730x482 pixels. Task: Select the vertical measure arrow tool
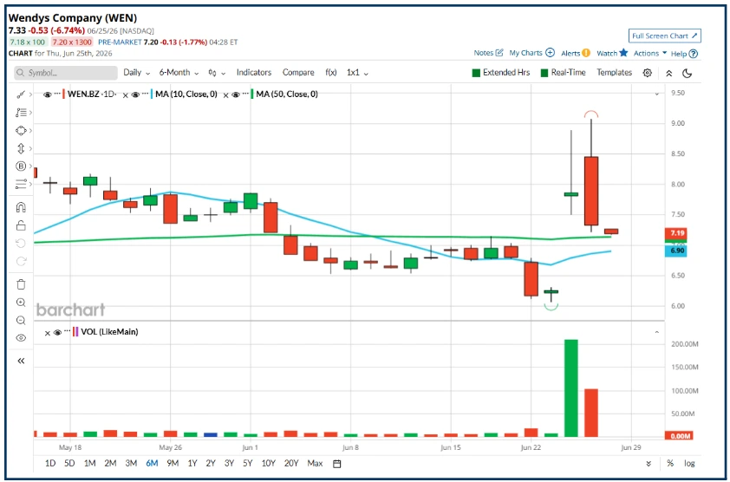point(21,148)
